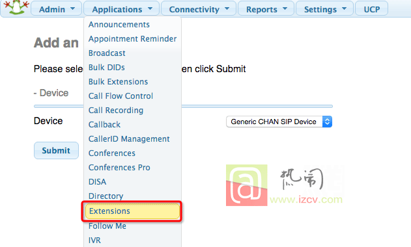Open the Generic CHAN SIP Device dropdown
This screenshot has width=411, height=247.
click(x=279, y=122)
